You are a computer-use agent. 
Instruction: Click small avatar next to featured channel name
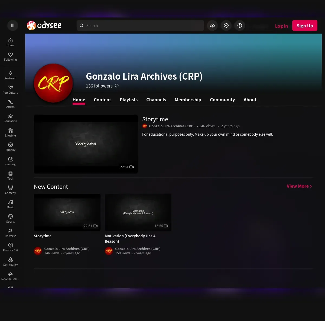click(145, 126)
